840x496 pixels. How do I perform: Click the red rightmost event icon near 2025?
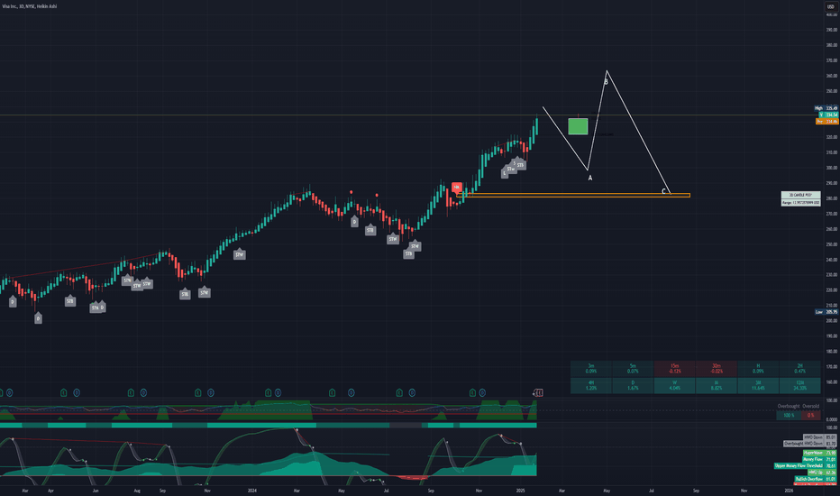(538, 393)
